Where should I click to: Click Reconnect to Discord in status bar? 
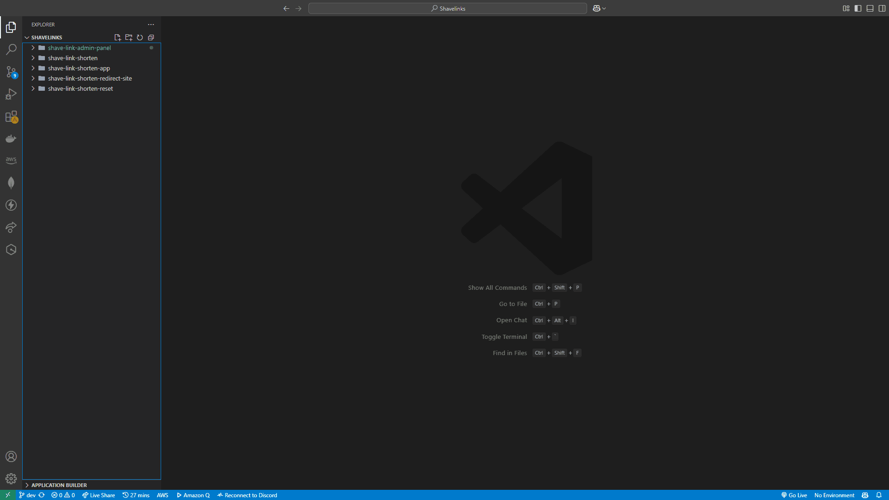coord(247,495)
